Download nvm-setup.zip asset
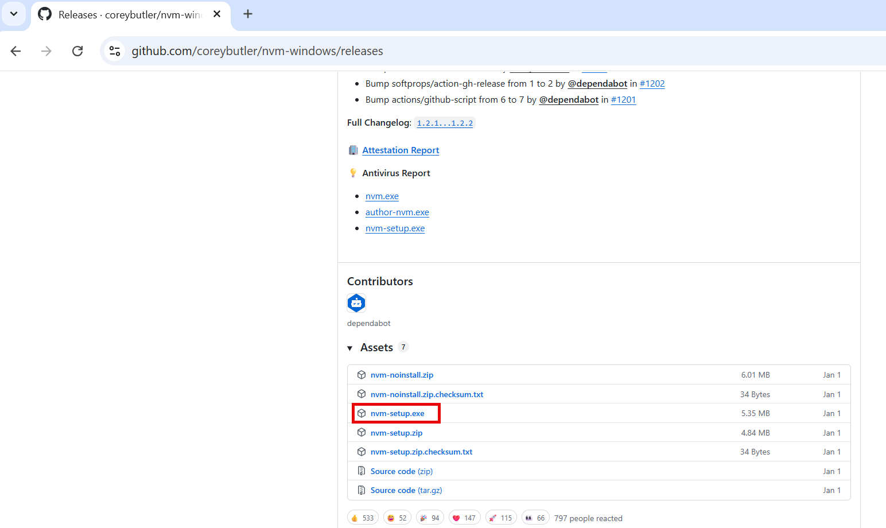 (397, 433)
